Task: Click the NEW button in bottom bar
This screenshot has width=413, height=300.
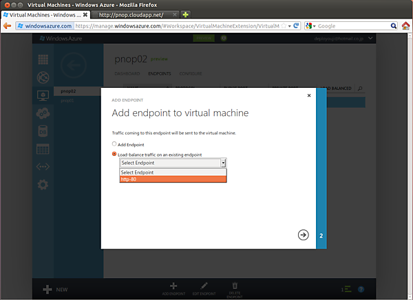Action: click(x=55, y=290)
